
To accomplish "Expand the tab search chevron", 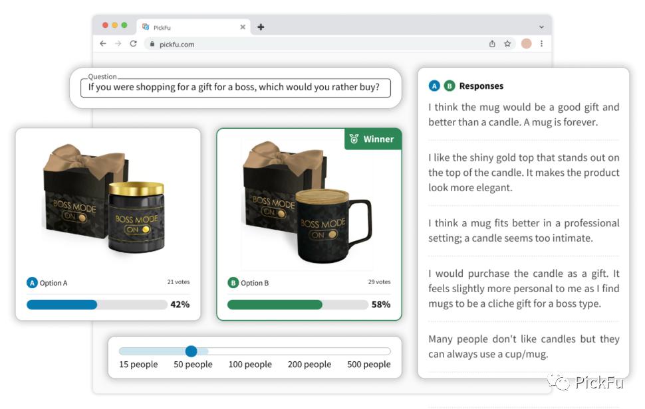I will (x=541, y=27).
